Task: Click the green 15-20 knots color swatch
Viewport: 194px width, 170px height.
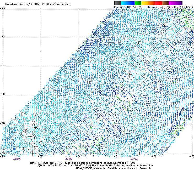Action: [138, 3]
